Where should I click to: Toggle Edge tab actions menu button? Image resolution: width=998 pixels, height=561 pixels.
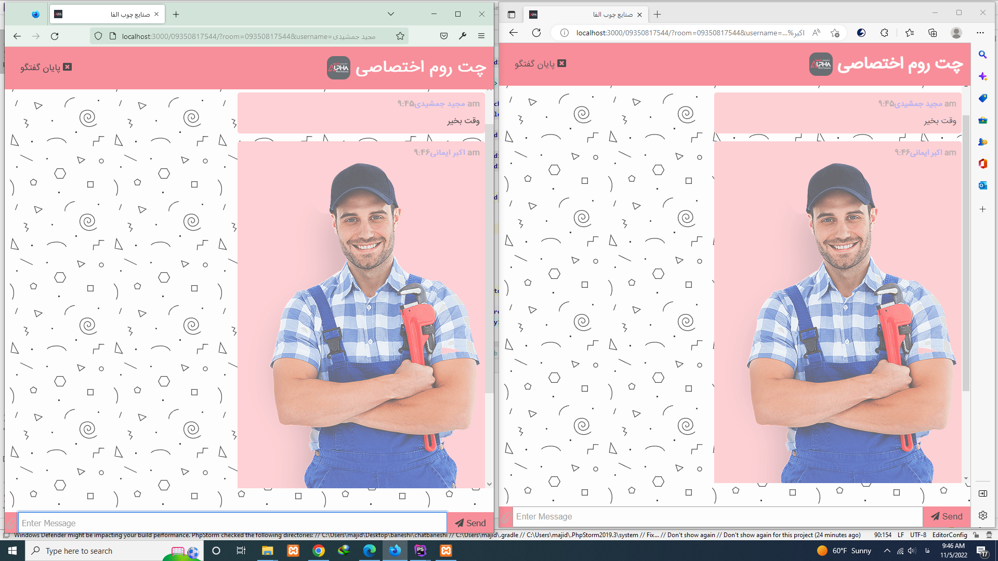511,15
